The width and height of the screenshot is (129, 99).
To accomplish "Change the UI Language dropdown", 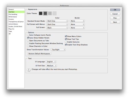I will pyautogui.click(x=51, y=62).
